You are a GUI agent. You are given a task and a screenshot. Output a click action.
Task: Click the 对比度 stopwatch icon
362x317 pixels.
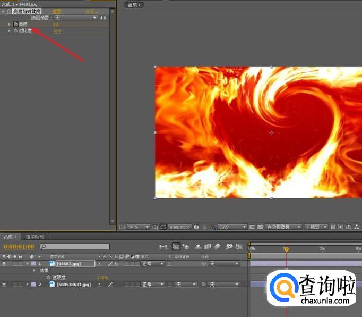(15, 31)
